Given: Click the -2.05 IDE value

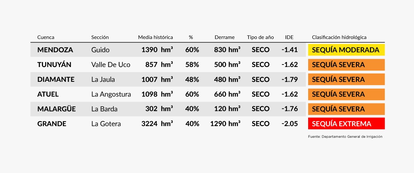Looking at the screenshot, I should (290, 124).
